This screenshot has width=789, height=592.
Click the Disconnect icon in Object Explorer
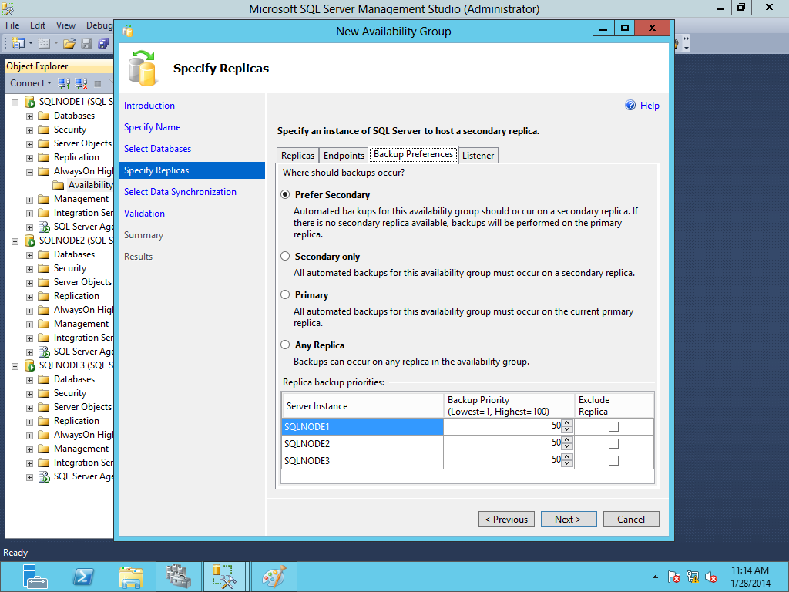coord(81,83)
